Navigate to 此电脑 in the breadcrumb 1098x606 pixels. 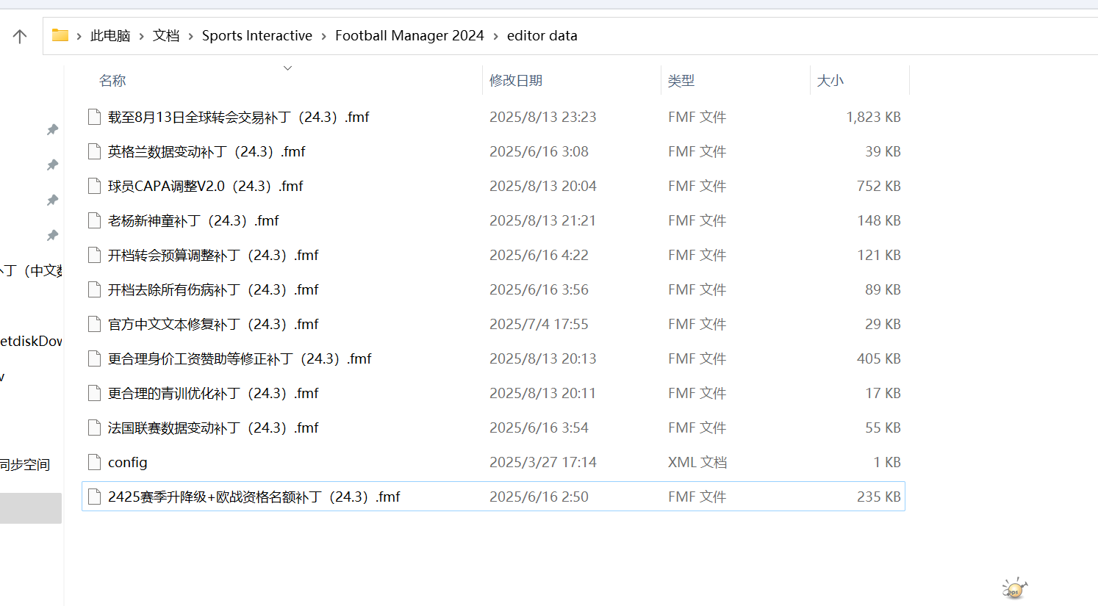(x=110, y=35)
